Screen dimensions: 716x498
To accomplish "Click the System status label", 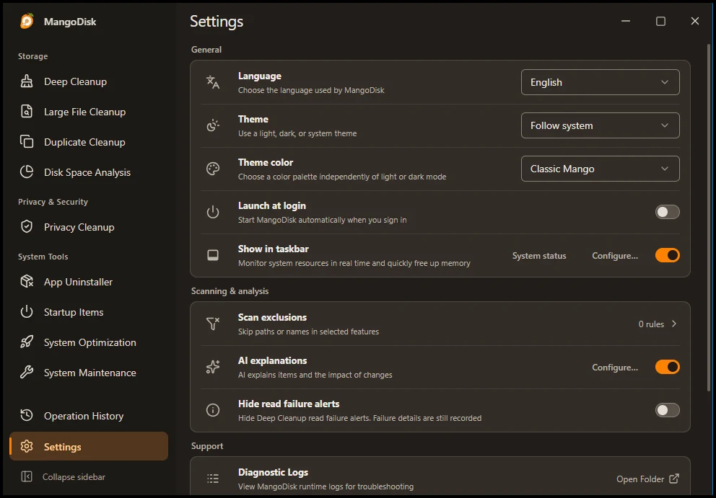I will [539, 256].
